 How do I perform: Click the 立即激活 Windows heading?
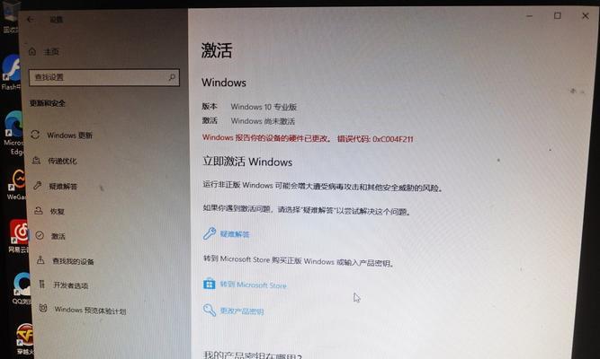coord(247,162)
